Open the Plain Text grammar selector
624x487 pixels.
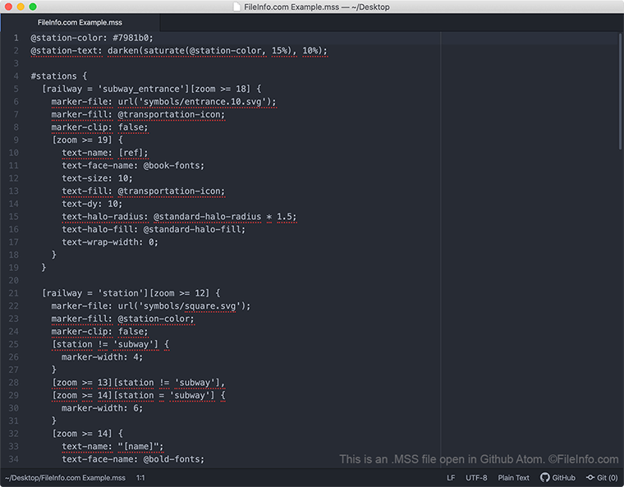click(x=513, y=477)
